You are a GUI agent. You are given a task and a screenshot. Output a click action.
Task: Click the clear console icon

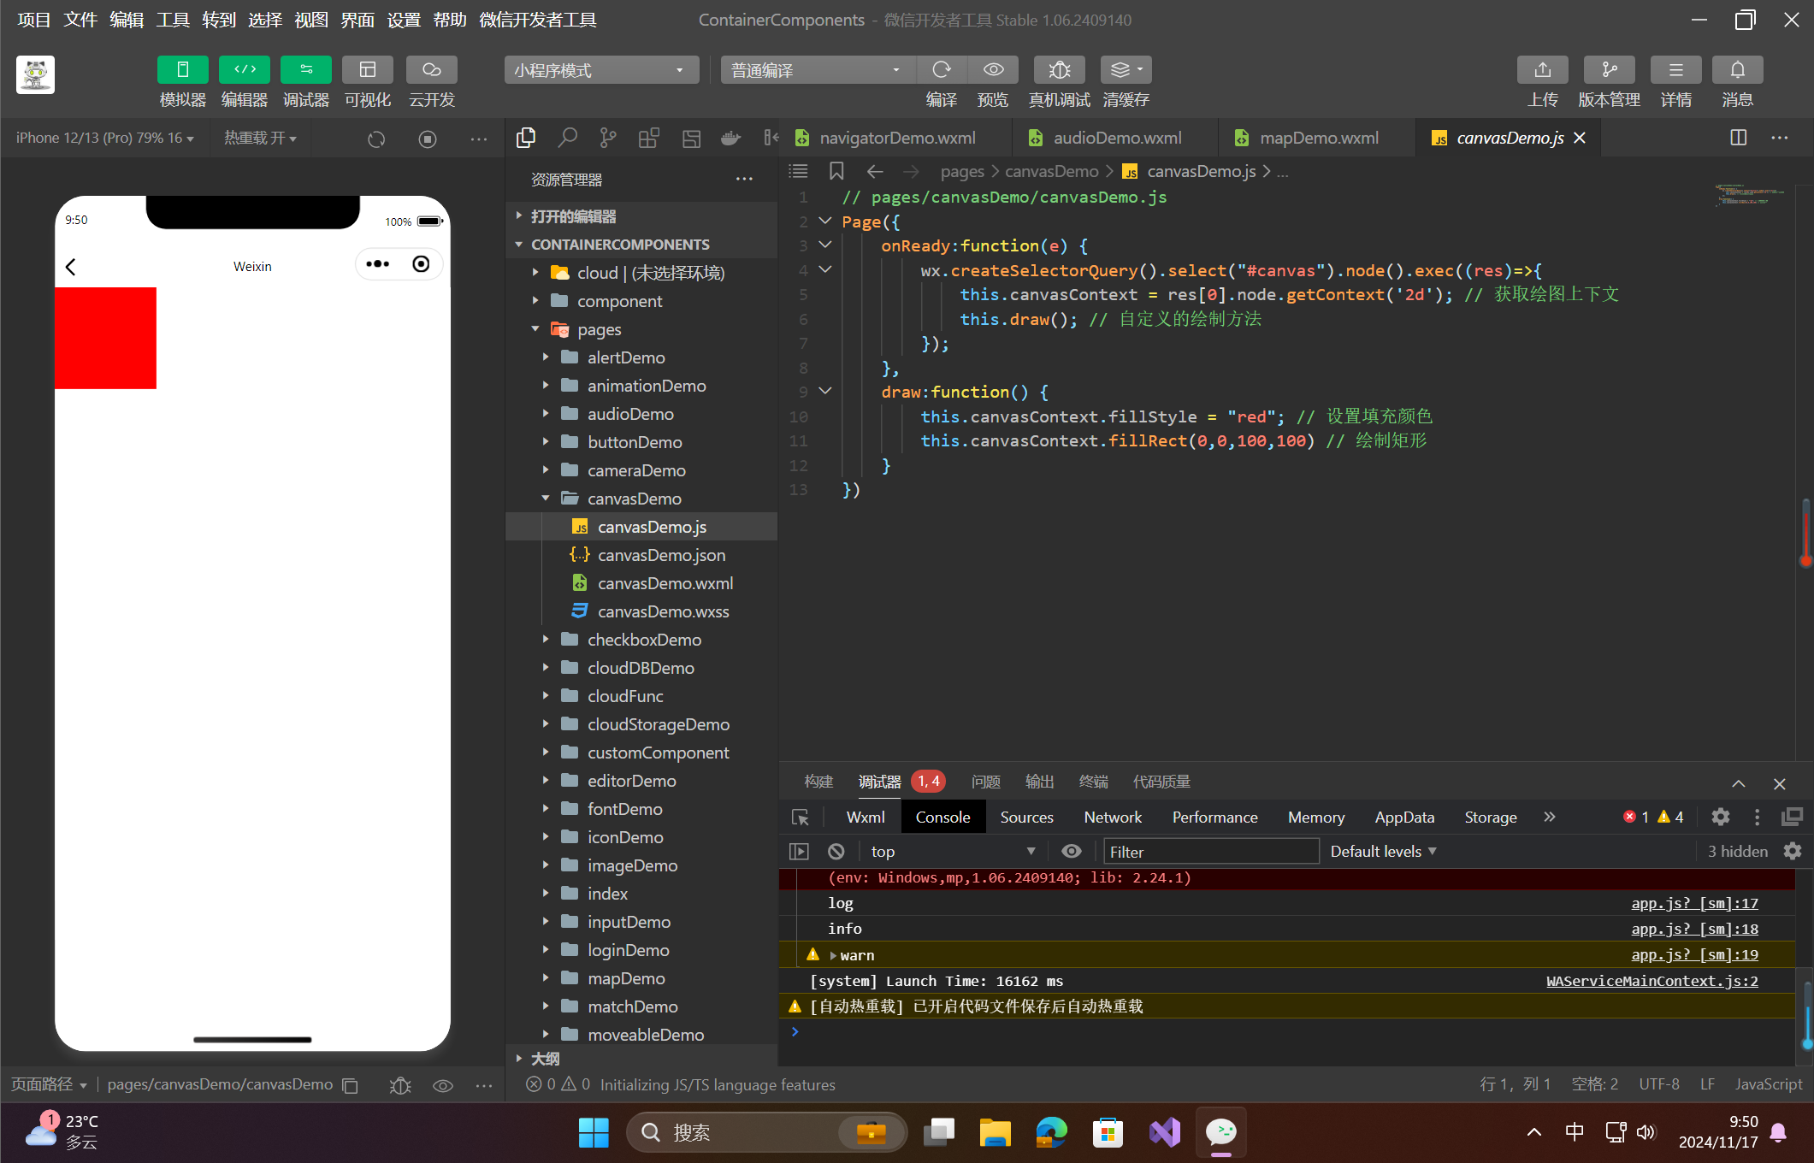[x=836, y=852]
